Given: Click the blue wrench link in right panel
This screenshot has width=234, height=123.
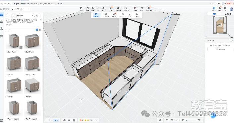Looking at the screenshot, I should click(232, 40).
